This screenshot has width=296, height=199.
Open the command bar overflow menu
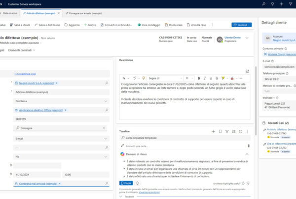pos(212,25)
